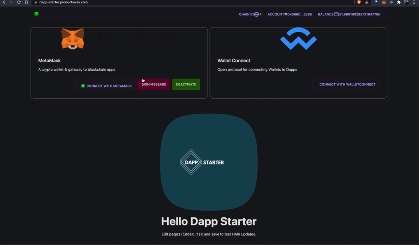The height and width of the screenshot is (245, 419).
Task: Select the CHAIN ID label text
Action: coord(246,14)
